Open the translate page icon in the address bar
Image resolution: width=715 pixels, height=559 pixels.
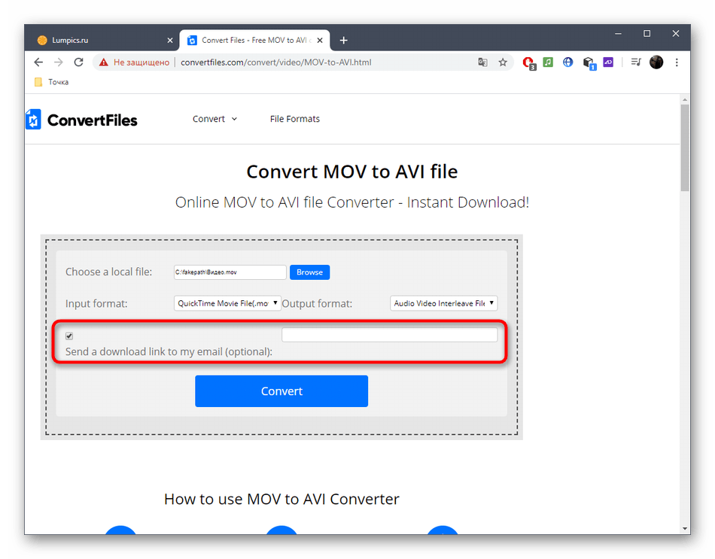(x=482, y=62)
